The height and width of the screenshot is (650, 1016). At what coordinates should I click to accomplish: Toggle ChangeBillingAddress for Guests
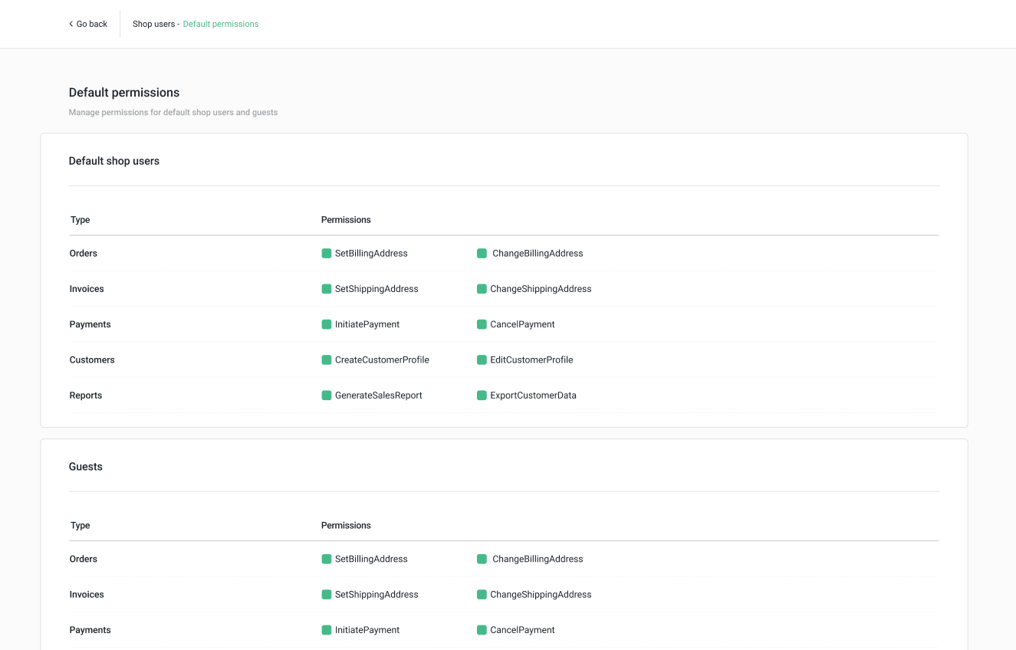coord(482,559)
